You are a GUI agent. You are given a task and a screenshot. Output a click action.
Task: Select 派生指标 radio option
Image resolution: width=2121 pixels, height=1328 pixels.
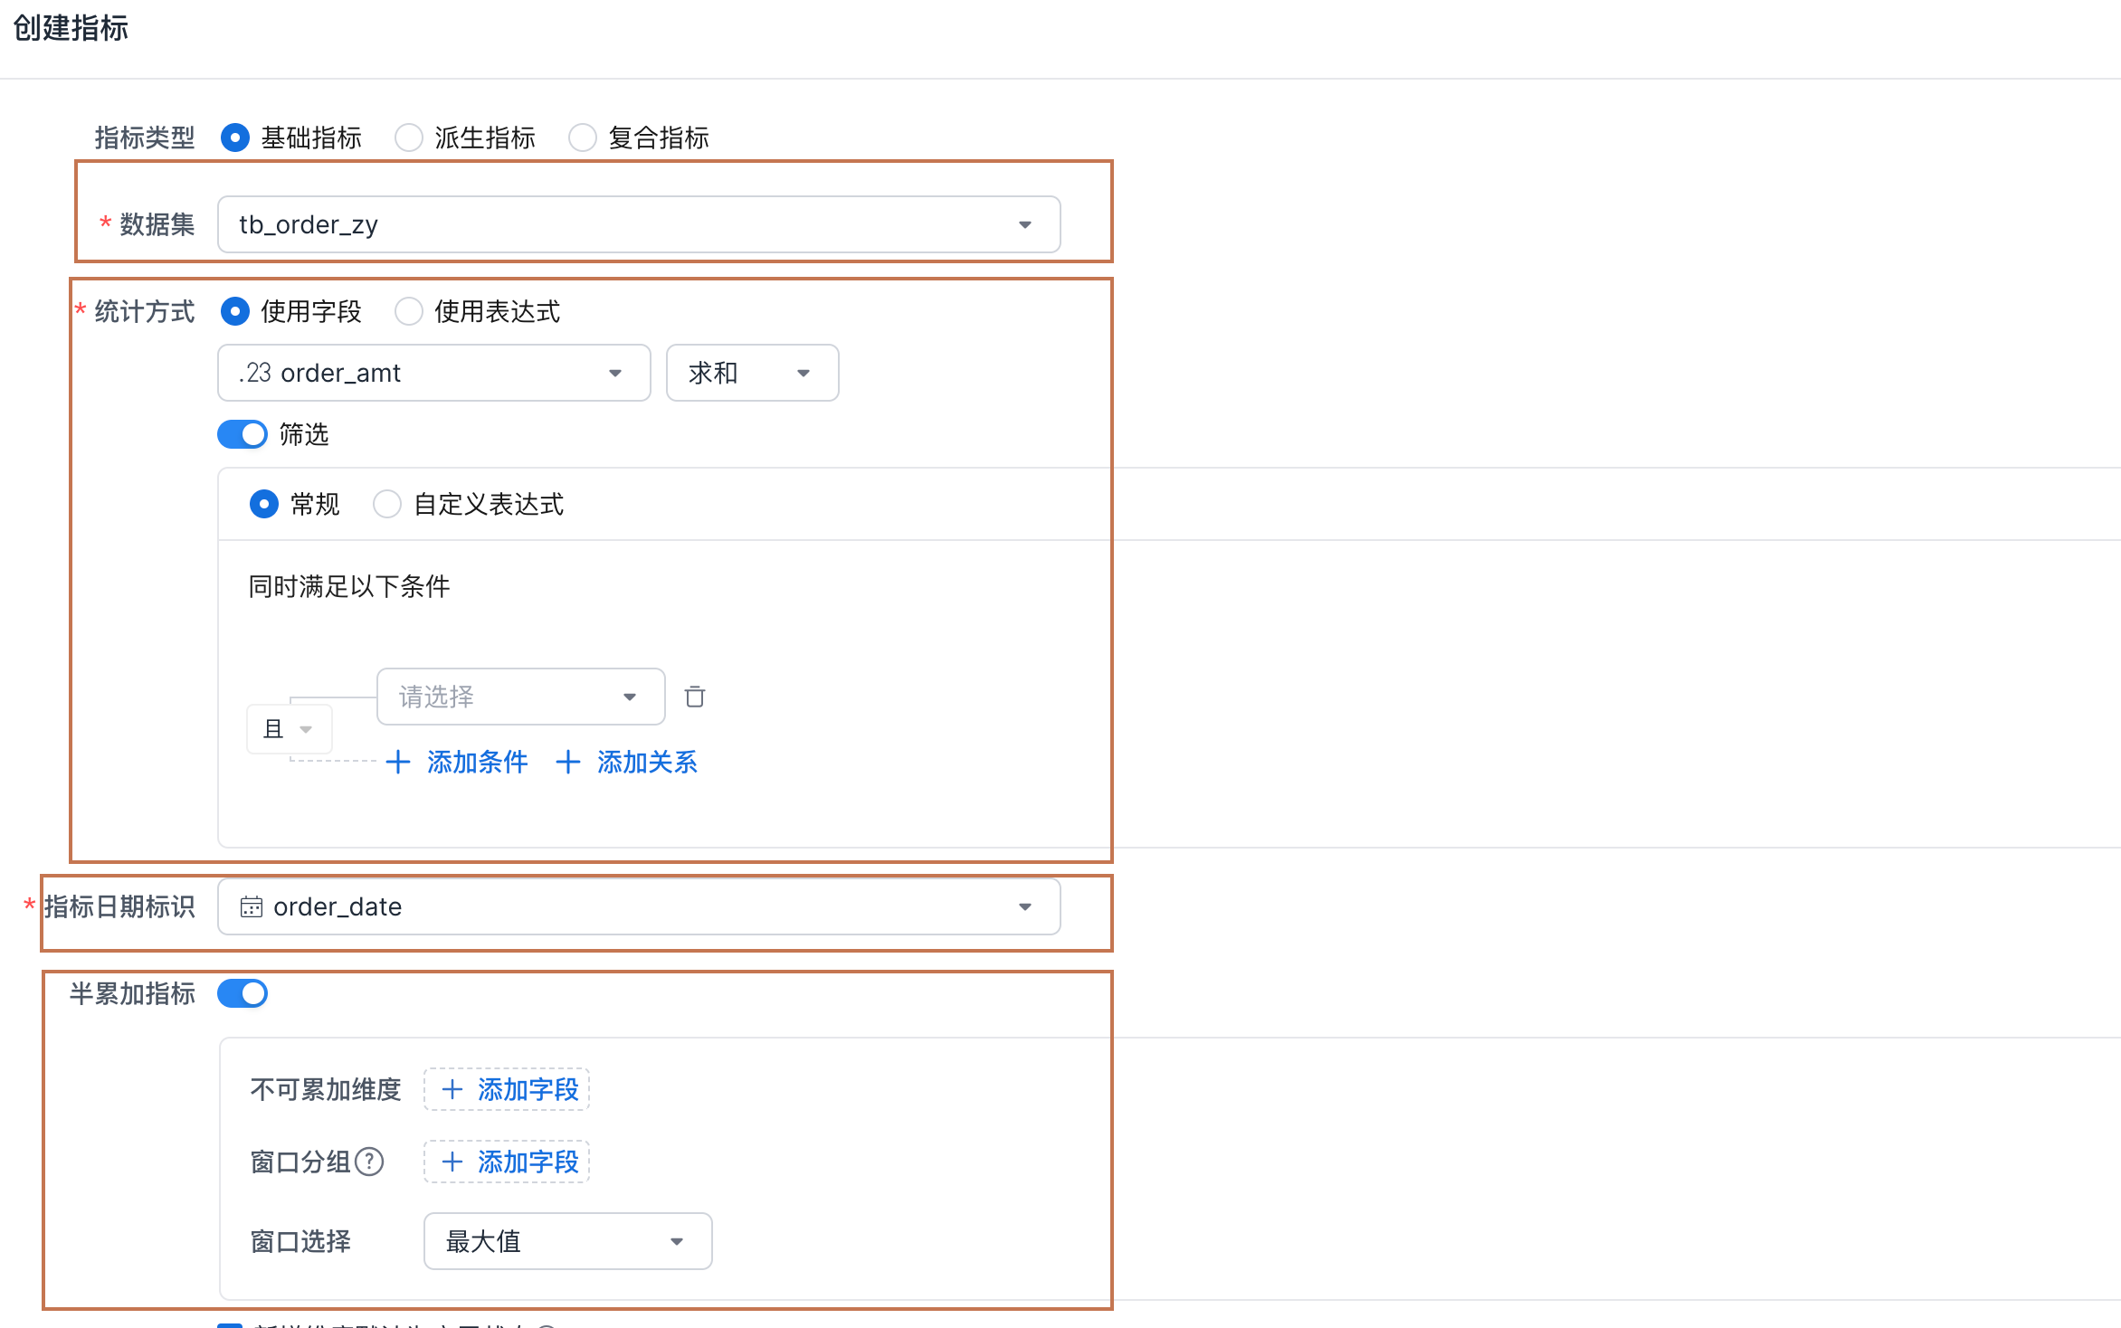[409, 138]
